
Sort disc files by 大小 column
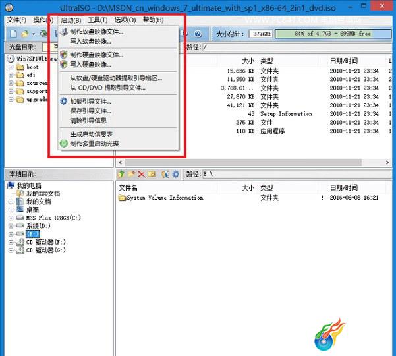[x=248, y=61]
